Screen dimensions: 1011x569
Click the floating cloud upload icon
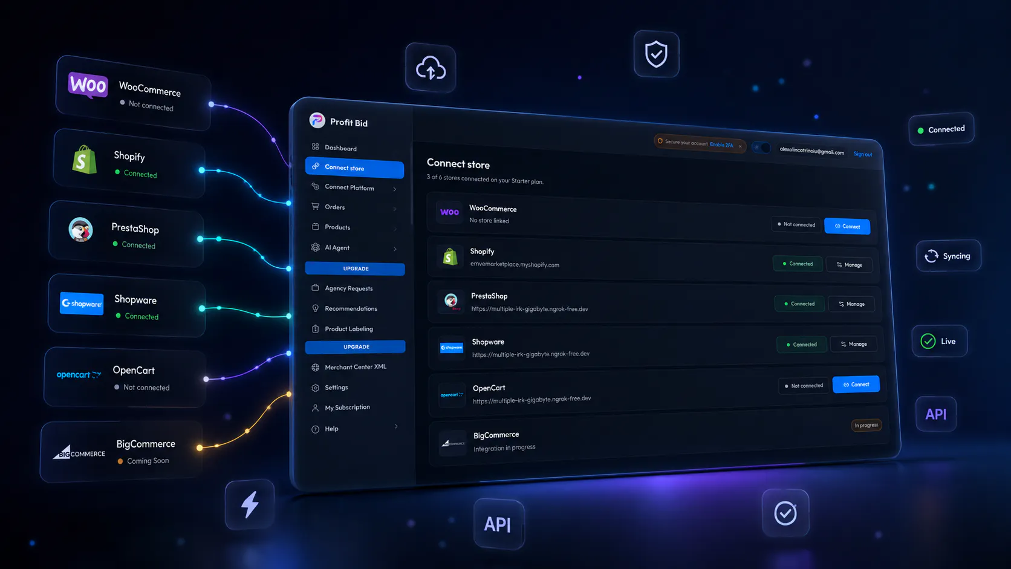(x=431, y=68)
